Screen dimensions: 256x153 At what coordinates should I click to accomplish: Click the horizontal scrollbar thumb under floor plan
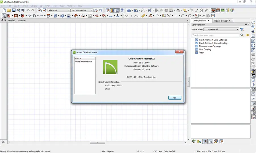[x=97, y=142]
